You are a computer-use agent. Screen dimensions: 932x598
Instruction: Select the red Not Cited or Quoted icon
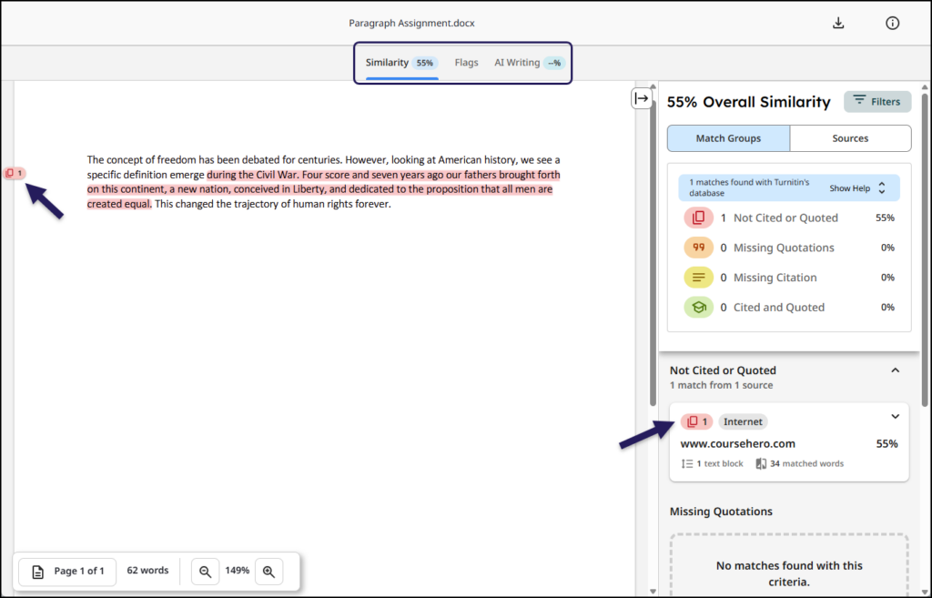[697, 218]
